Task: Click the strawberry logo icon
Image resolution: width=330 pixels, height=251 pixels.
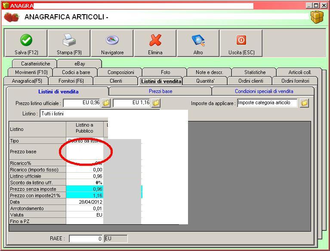Action: [x=11, y=17]
